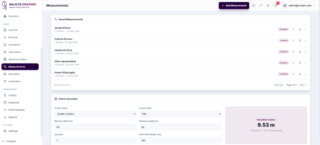The width and height of the screenshot is (320, 145).
Task: Click the Window Height input field
Action: pyautogui.click(x=180, y=127)
